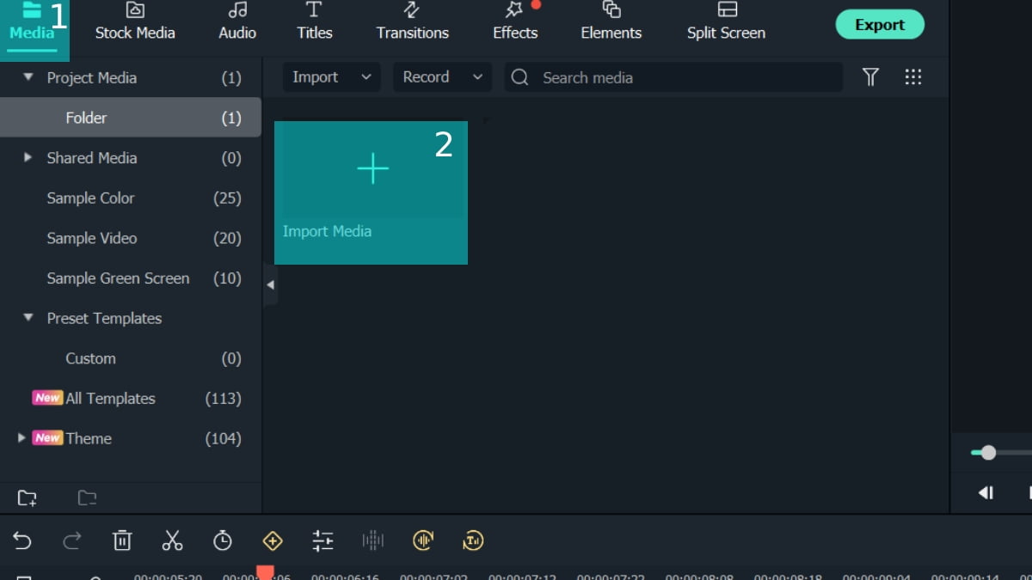Delete selection with trash icon
This screenshot has width=1032, height=580.
tap(122, 540)
